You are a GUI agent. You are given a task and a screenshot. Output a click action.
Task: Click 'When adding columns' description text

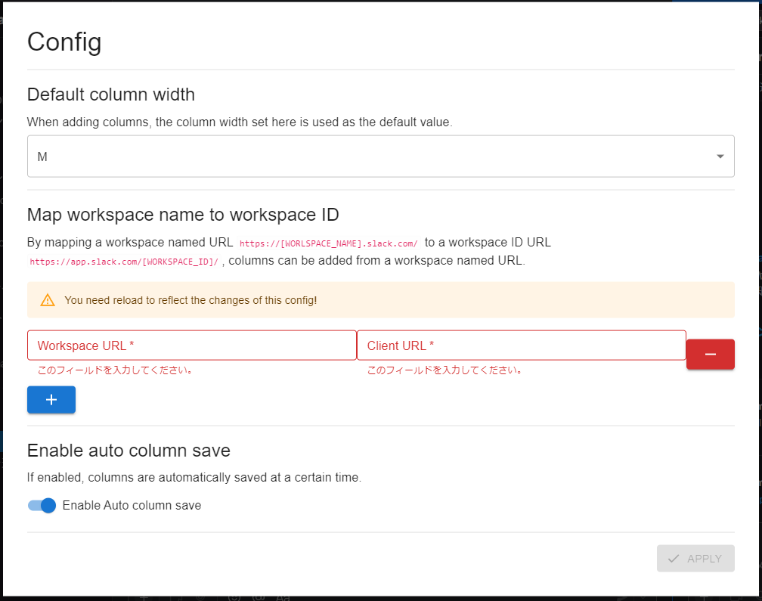(240, 122)
